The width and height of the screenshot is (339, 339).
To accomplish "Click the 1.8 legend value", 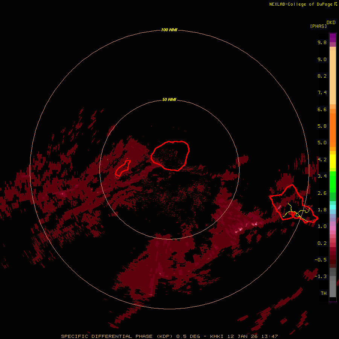I will (x=322, y=210).
